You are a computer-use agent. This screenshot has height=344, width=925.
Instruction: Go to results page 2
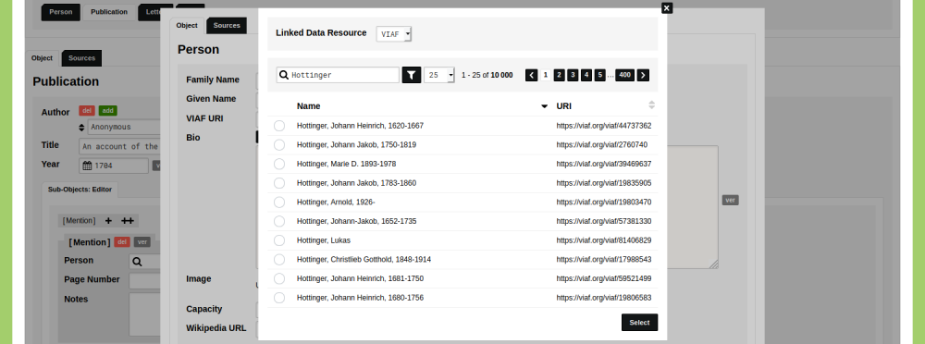click(560, 75)
